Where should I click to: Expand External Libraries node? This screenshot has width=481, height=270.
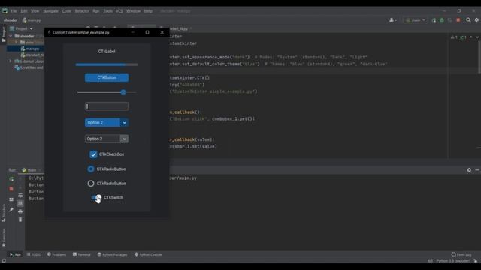tap(11, 61)
